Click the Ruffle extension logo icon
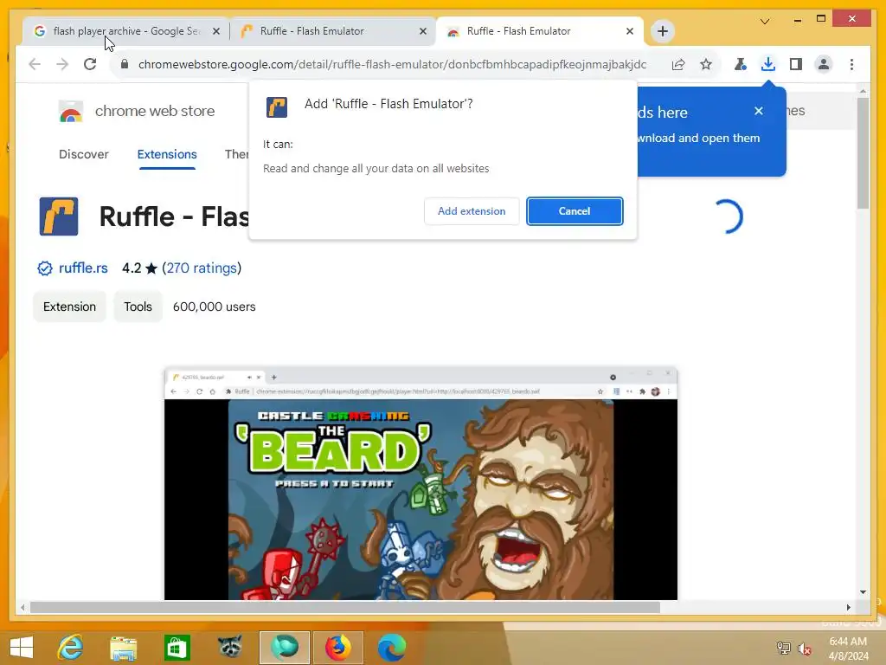 pyautogui.click(x=59, y=216)
